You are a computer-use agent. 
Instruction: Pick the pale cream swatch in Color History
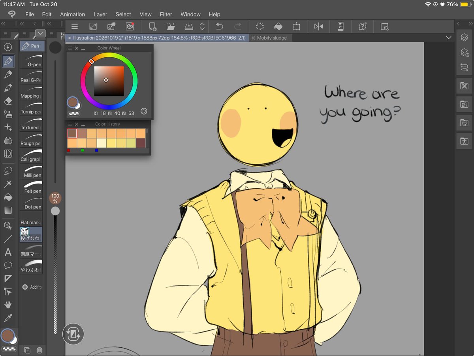tap(102, 143)
